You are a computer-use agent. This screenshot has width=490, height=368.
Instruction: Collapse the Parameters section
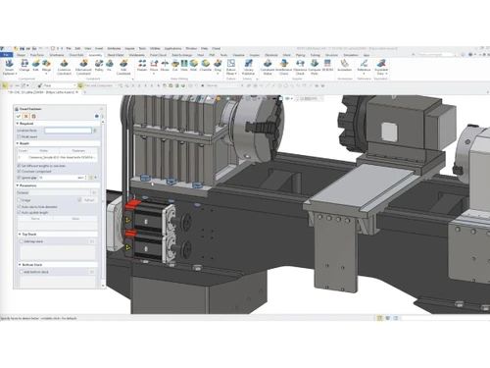[18, 185]
